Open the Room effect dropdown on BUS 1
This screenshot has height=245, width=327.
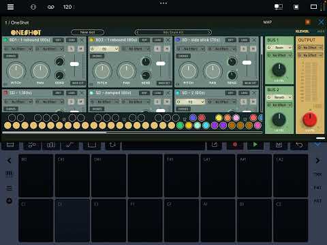(279, 48)
